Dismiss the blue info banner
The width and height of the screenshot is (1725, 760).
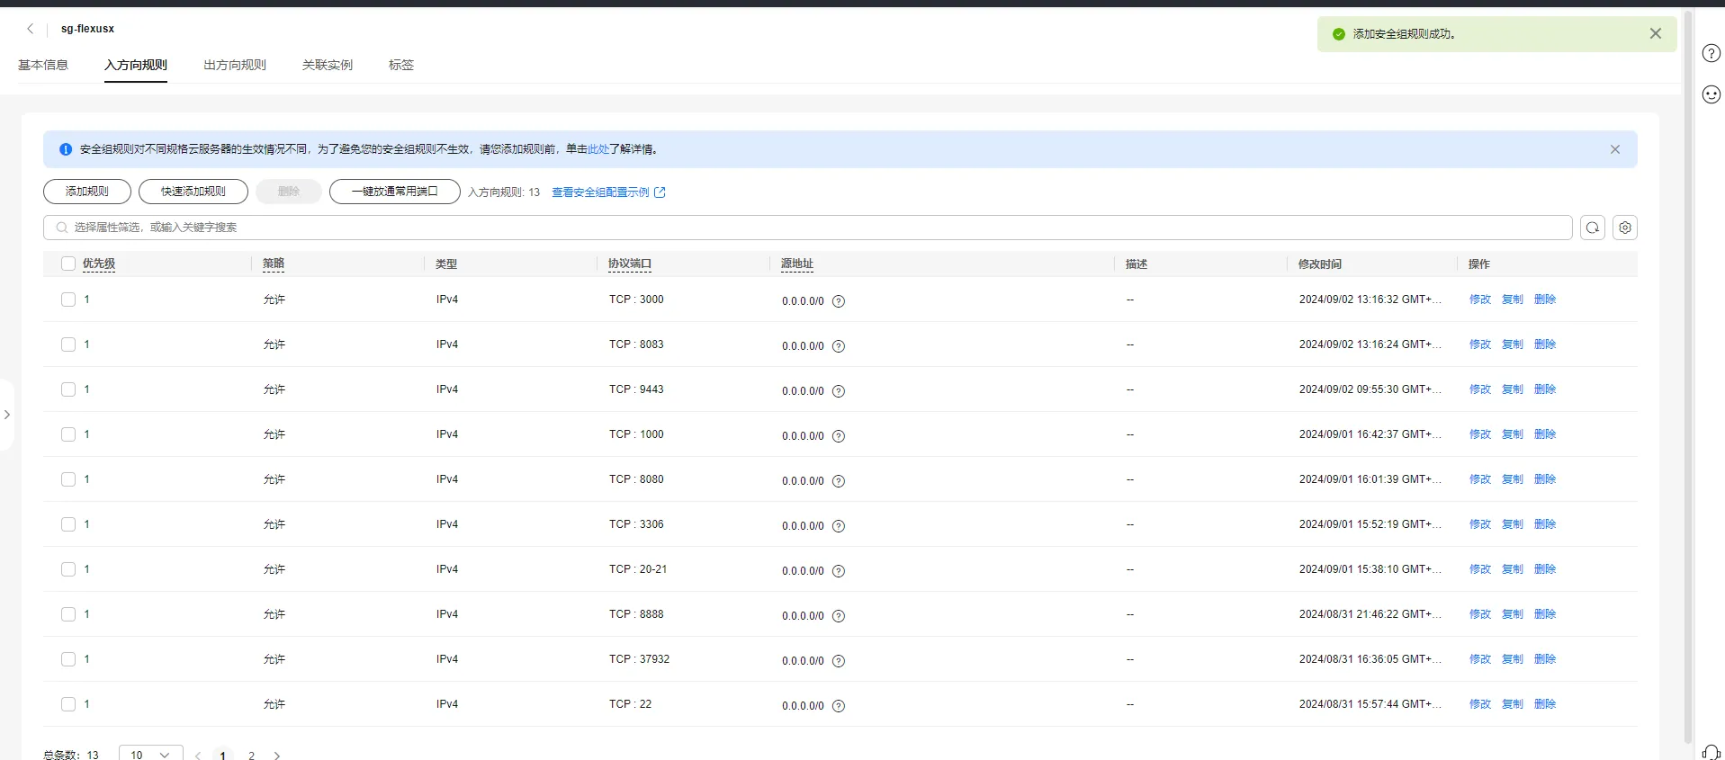click(x=1614, y=149)
